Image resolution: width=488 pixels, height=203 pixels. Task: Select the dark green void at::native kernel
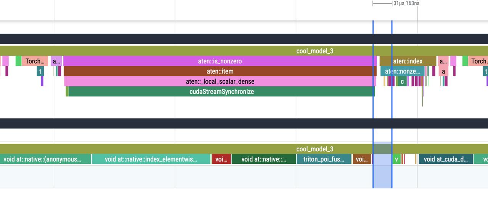click(x=263, y=159)
